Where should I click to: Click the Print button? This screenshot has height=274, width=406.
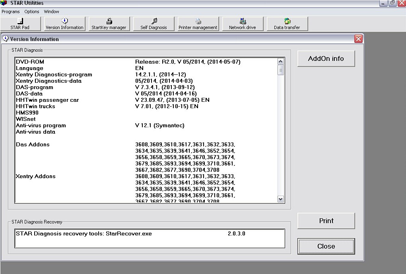pos(326,221)
